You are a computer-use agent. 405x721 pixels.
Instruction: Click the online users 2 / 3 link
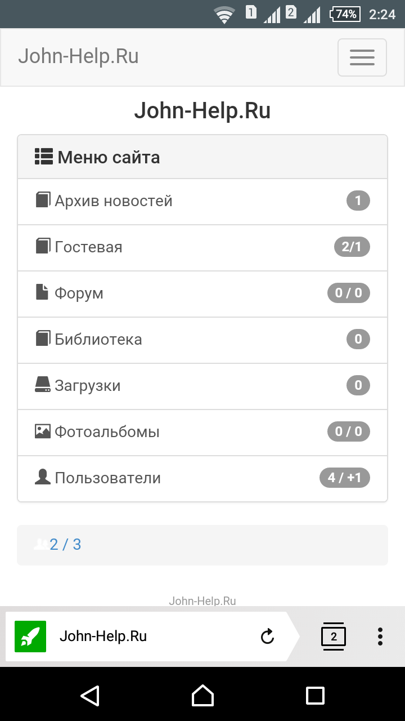(x=65, y=545)
